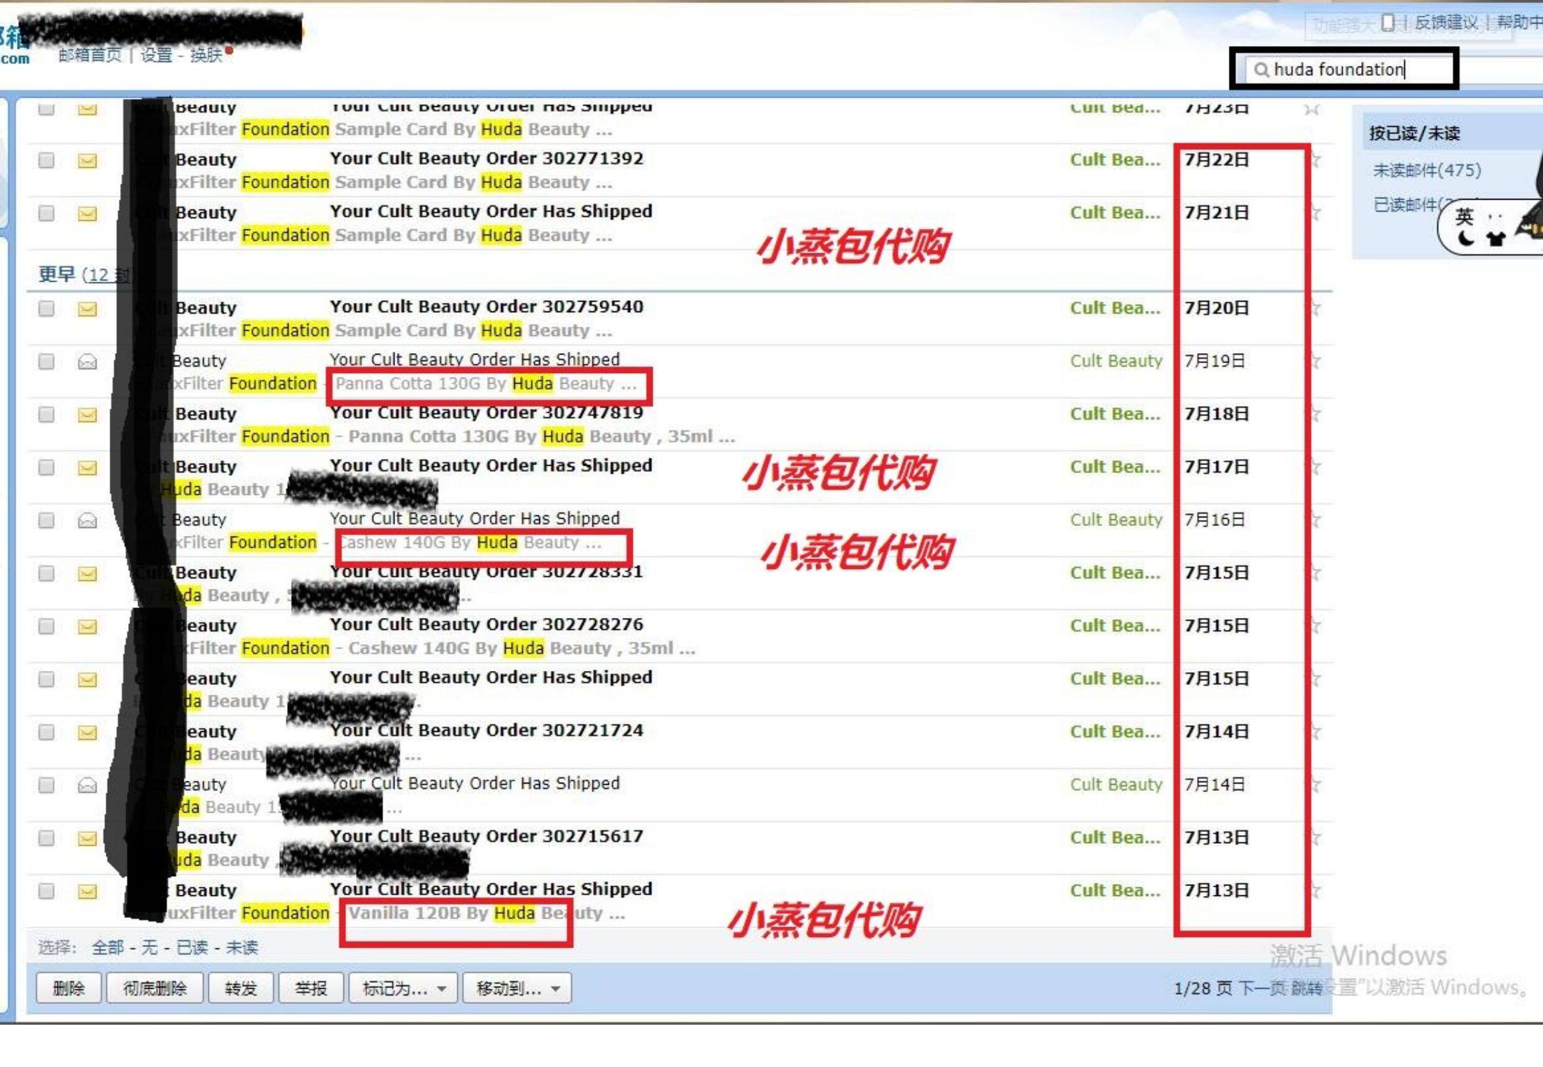Star the July 23 email
Screen dimensions: 1543x1067
click(1312, 108)
